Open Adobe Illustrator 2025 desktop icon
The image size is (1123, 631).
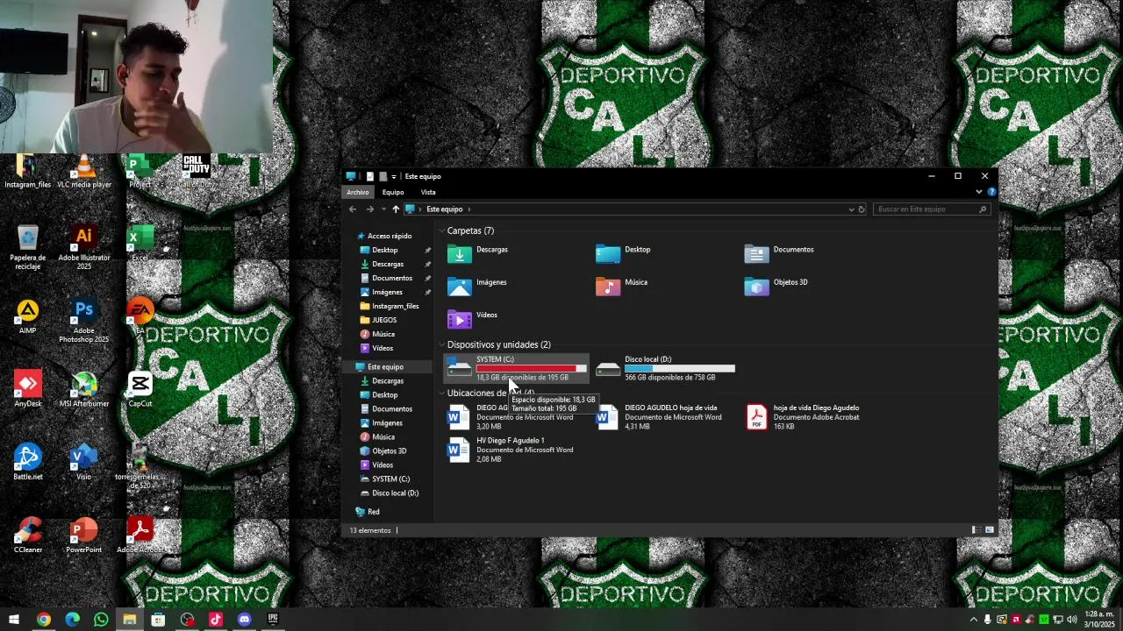[84, 246]
